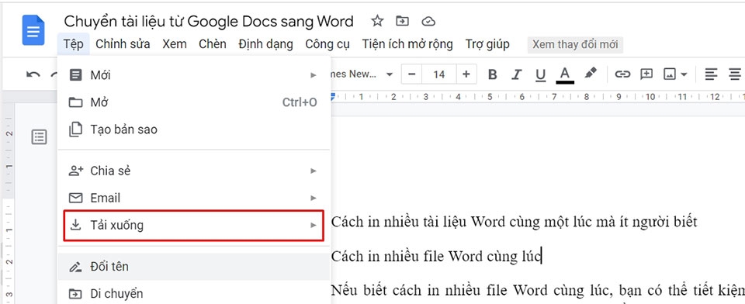
Task: Center align the text
Action: tap(735, 74)
